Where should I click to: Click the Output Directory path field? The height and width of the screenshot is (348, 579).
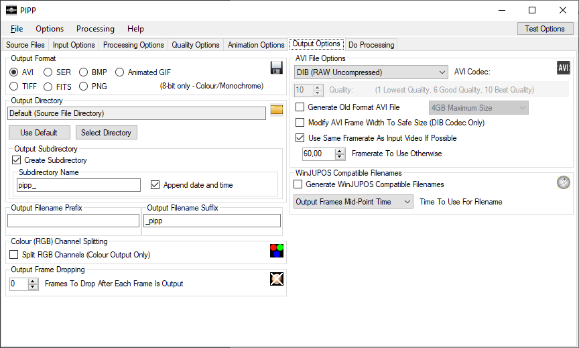pyautogui.click(x=137, y=113)
